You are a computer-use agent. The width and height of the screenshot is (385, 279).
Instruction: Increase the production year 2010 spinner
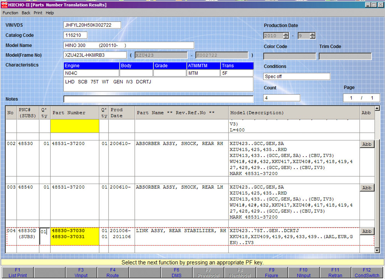pos(286,34)
